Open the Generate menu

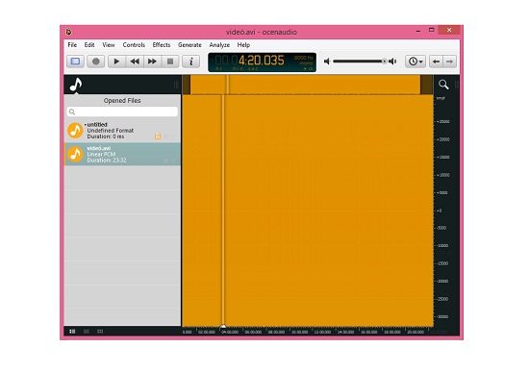point(189,45)
